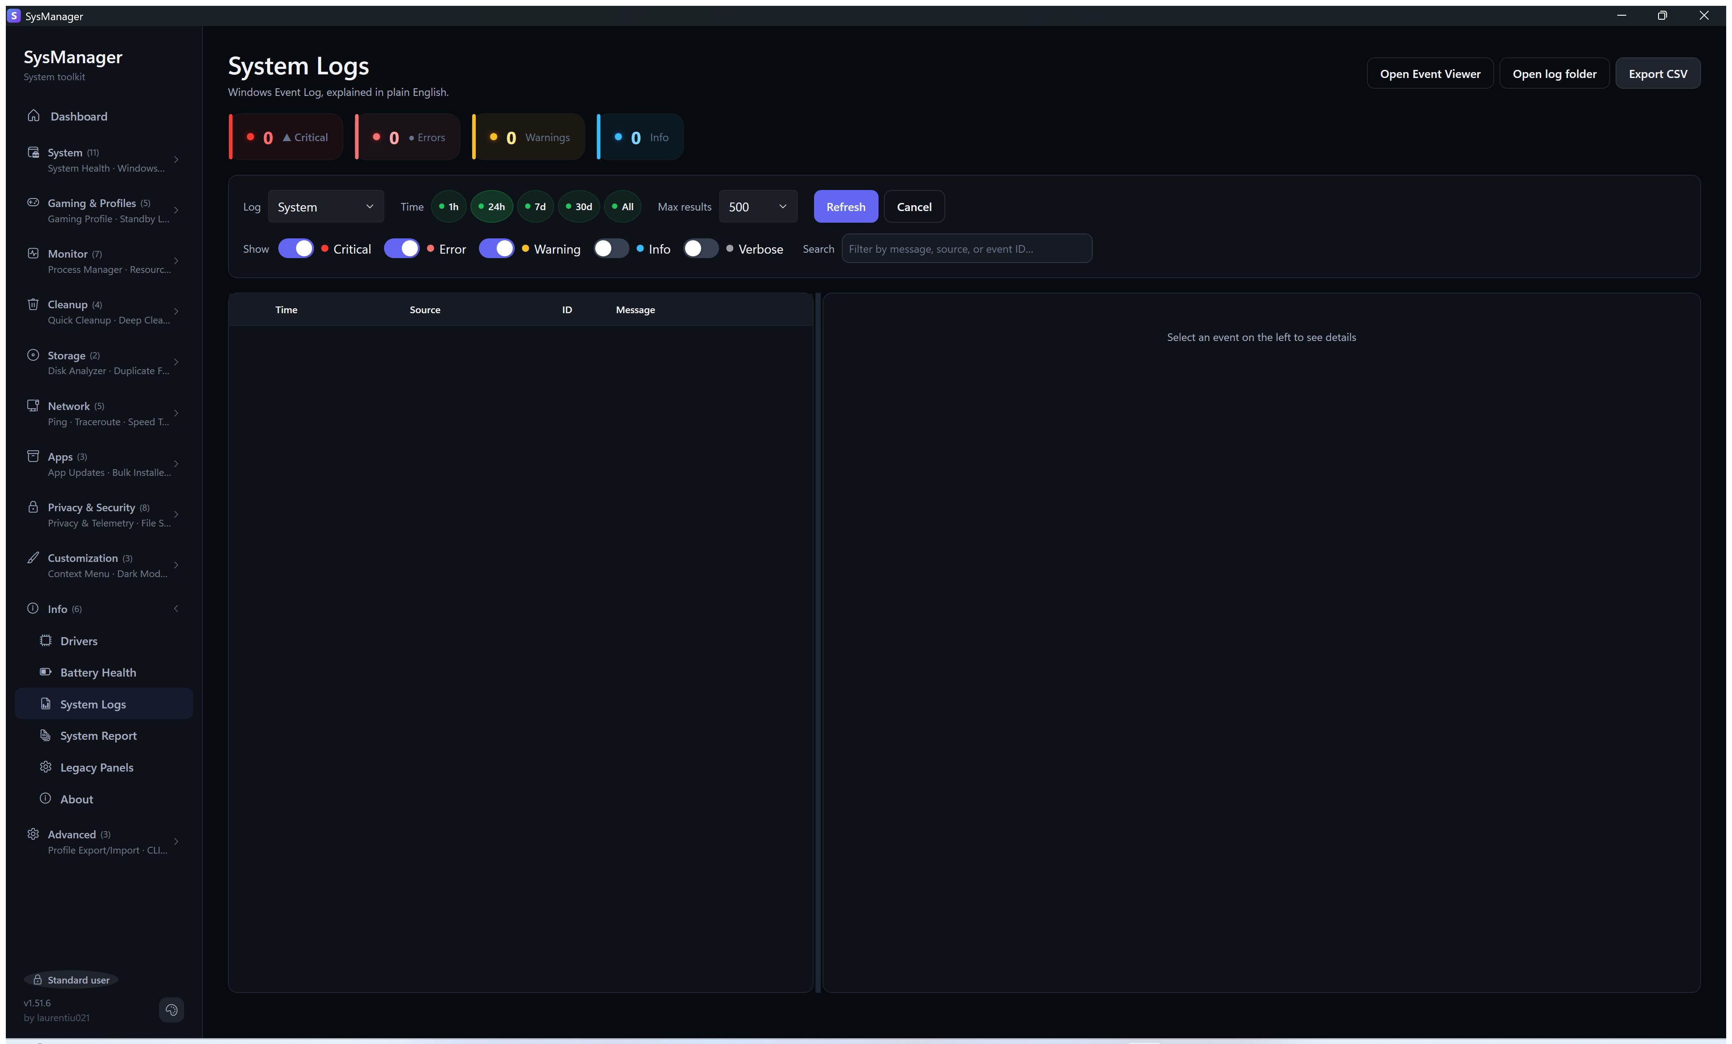The image size is (1732, 1044).
Task: Collapse the Info category chevron
Action: 177,609
